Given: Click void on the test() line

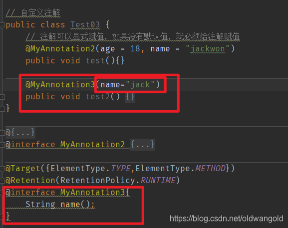Looking at the screenshot, I should click(70, 60).
